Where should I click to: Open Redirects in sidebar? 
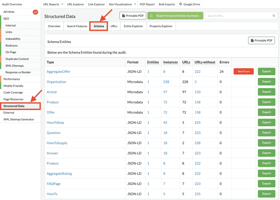coord(12,45)
